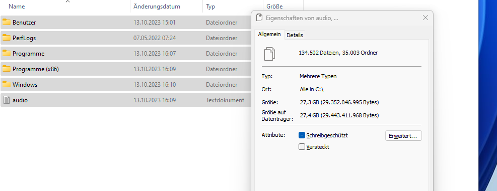The width and height of the screenshot is (497, 191).
Task: Click Dateiordner type in Benutzer row
Action: [x=222, y=23]
